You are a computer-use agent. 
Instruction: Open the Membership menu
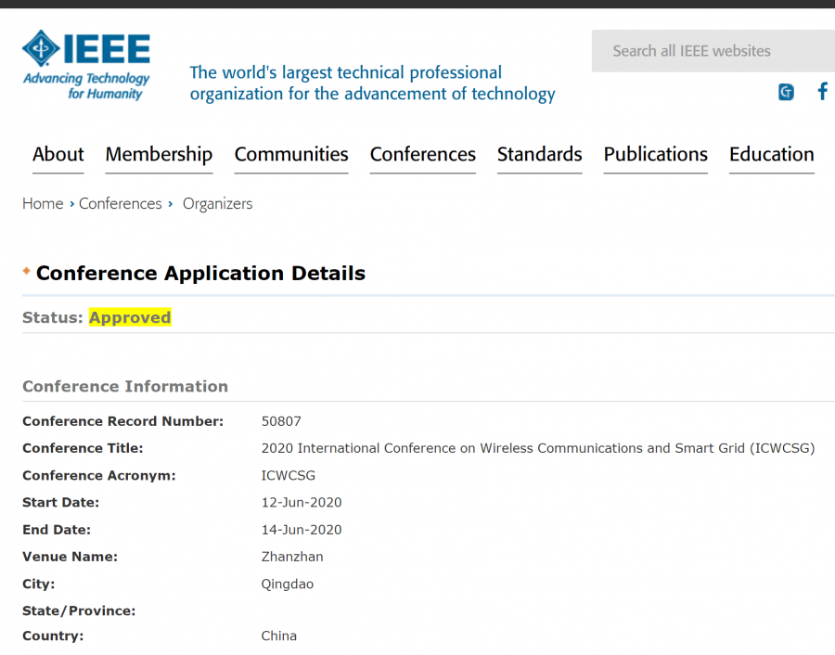click(x=159, y=155)
